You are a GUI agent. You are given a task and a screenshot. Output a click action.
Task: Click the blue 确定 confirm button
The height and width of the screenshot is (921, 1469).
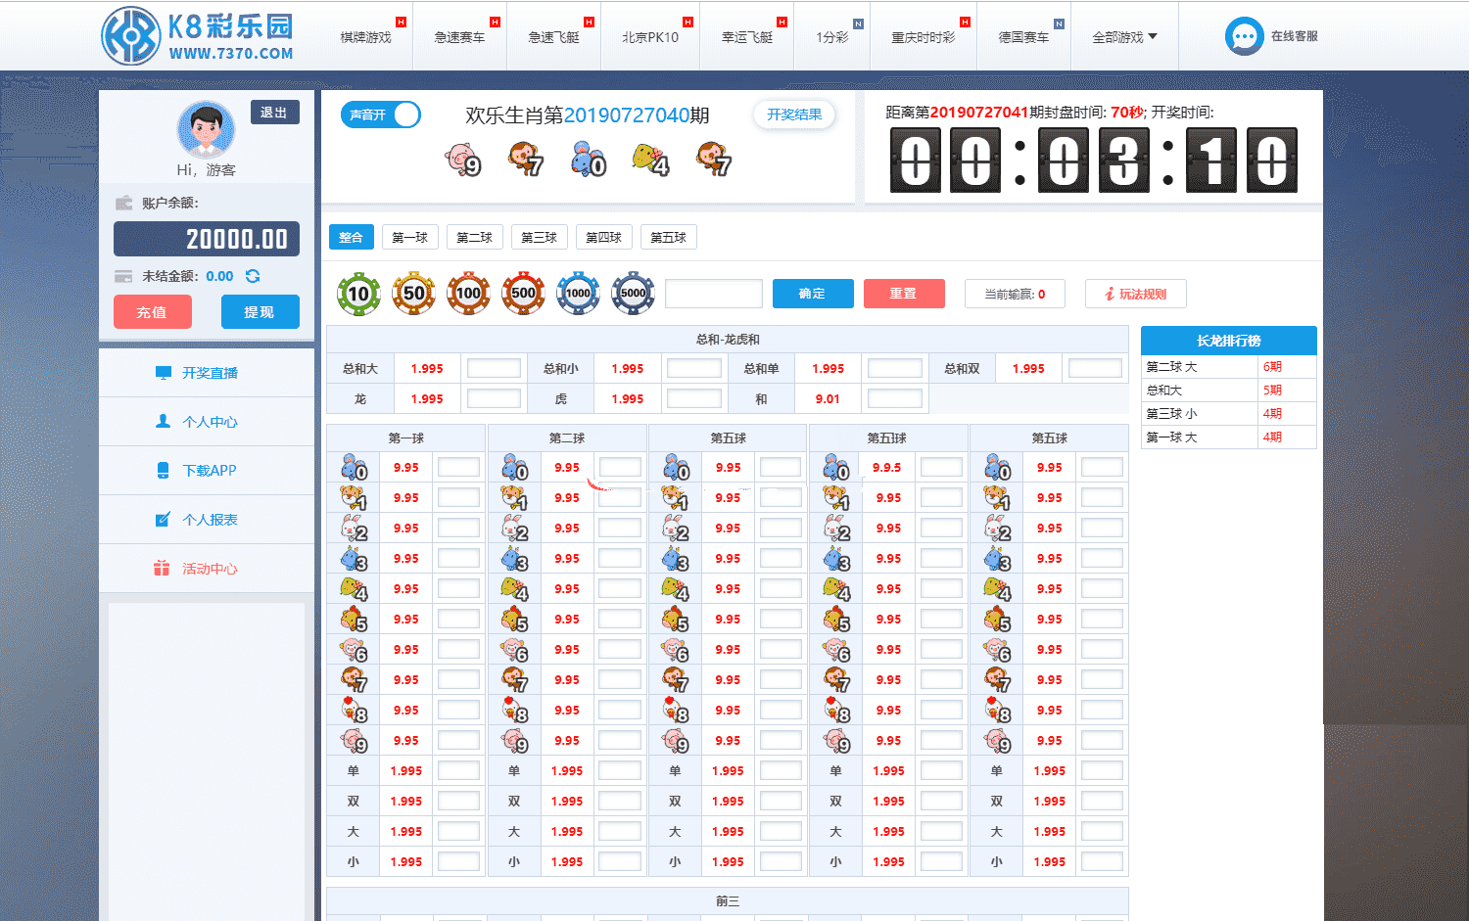click(813, 294)
